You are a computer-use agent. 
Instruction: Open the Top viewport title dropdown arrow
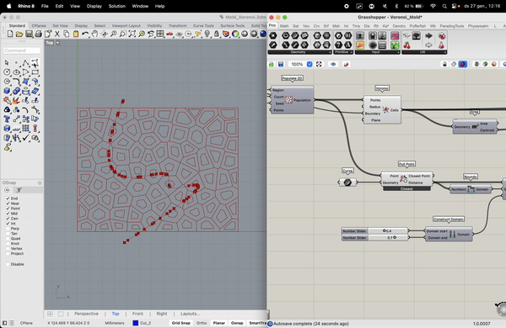click(57, 43)
